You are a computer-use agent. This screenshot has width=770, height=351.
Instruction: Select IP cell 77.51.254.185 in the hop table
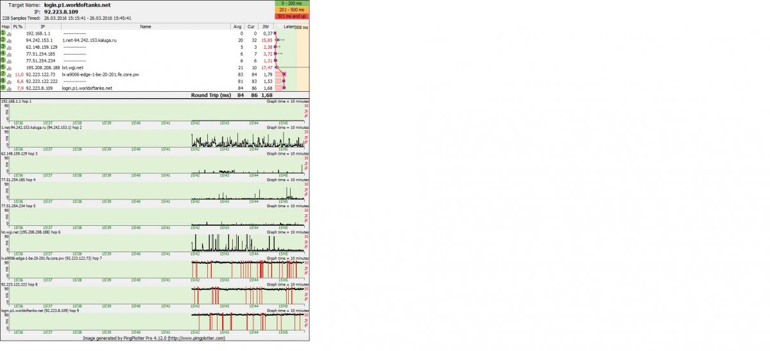[40, 54]
